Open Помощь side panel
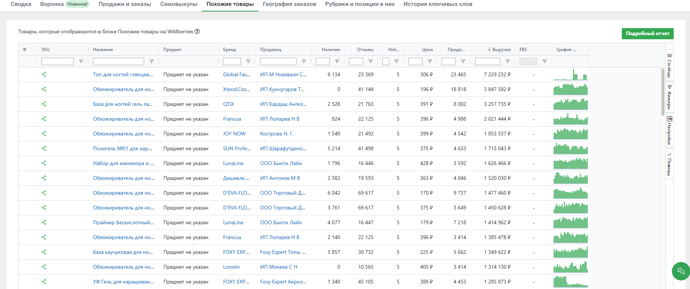Screen dimensions: 690x289 click(x=669, y=164)
